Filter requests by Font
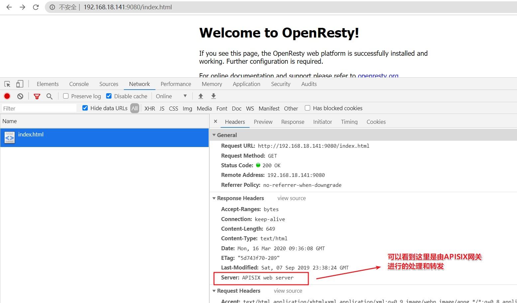Screen dimensions: 517x303 click(x=222, y=108)
